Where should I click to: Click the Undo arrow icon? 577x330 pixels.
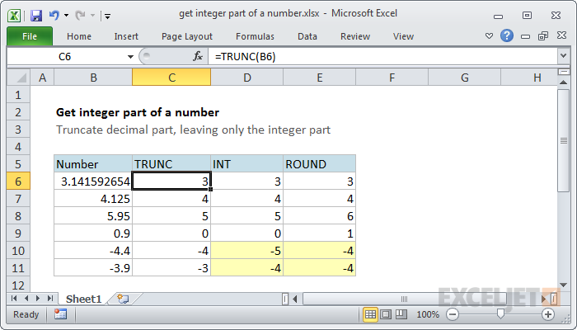pyautogui.click(x=54, y=15)
